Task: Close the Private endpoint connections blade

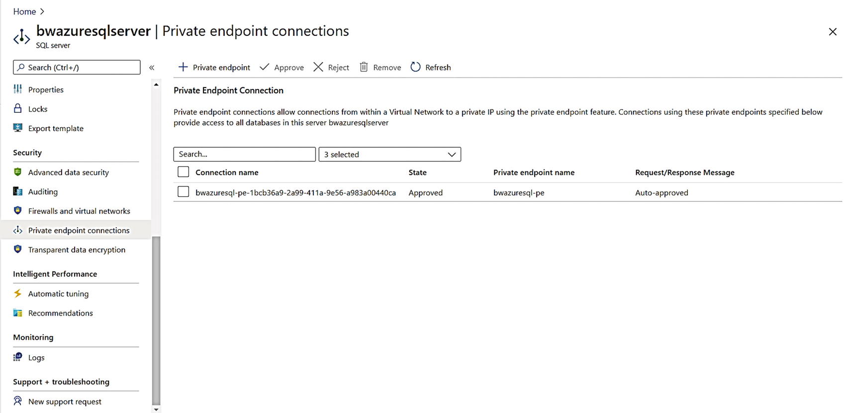Action: 833,32
